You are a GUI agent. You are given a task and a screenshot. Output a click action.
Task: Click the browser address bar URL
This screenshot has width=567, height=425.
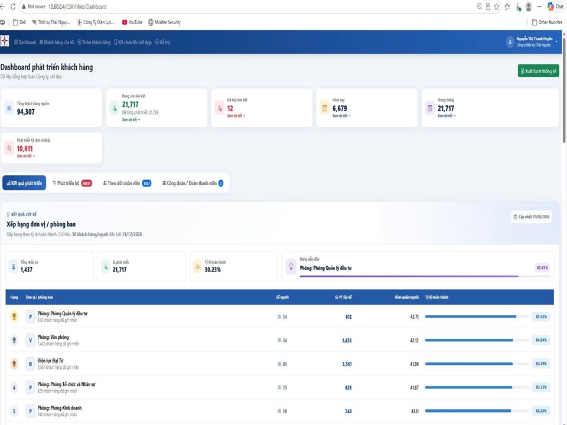pos(77,6)
